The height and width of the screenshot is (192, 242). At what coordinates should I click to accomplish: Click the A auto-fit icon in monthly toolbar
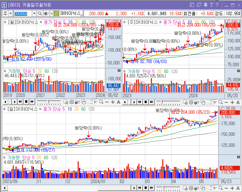pos(118,102)
